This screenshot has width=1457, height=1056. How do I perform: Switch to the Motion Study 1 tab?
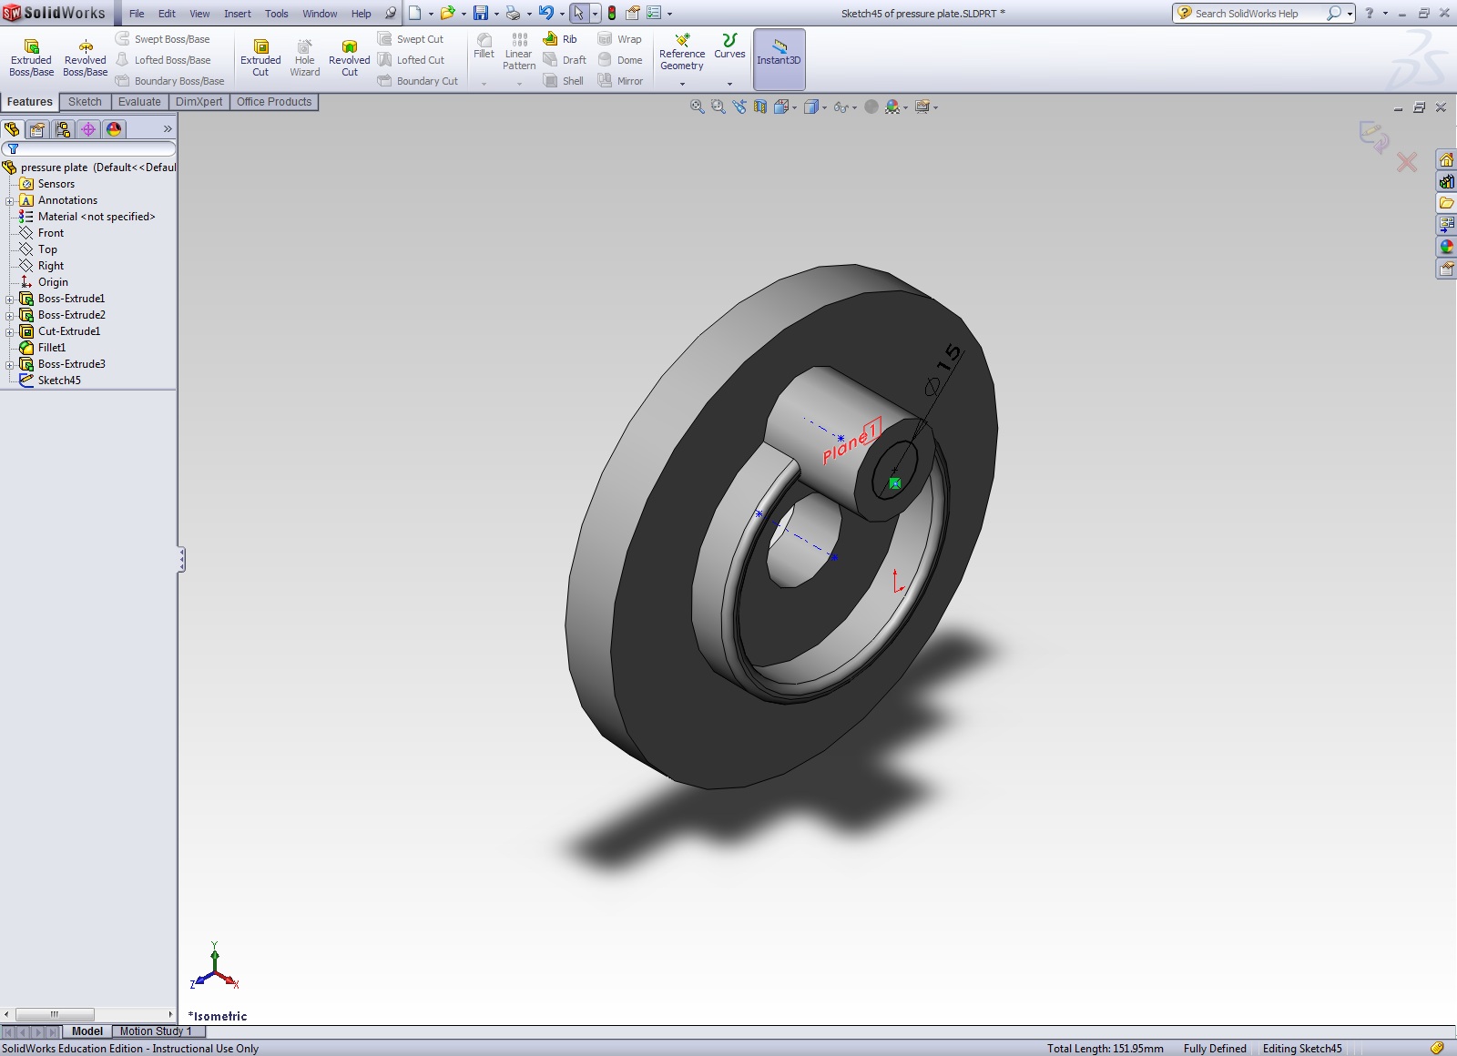(x=155, y=1031)
